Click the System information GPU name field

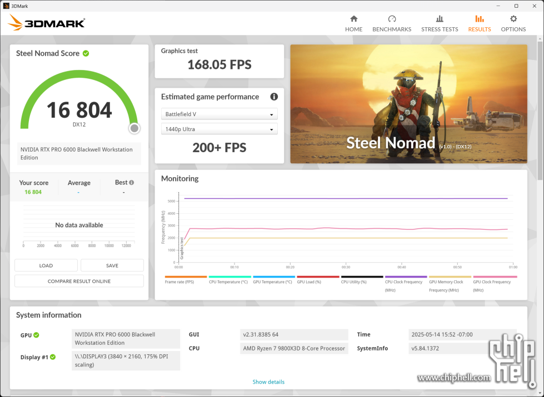pos(126,339)
